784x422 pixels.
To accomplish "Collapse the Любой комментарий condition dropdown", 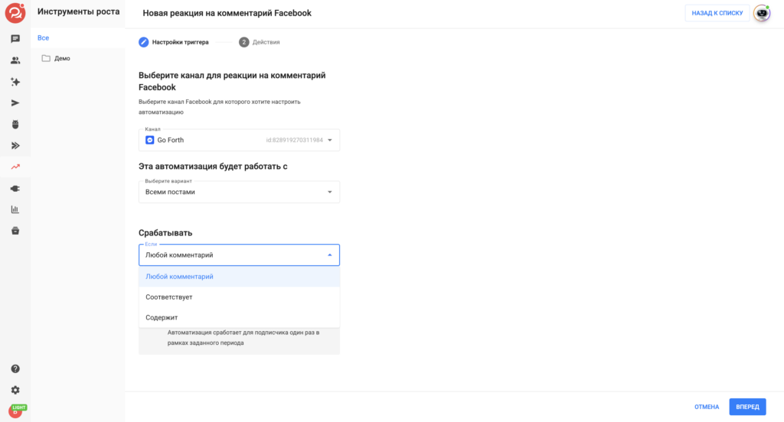I will point(239,255).
